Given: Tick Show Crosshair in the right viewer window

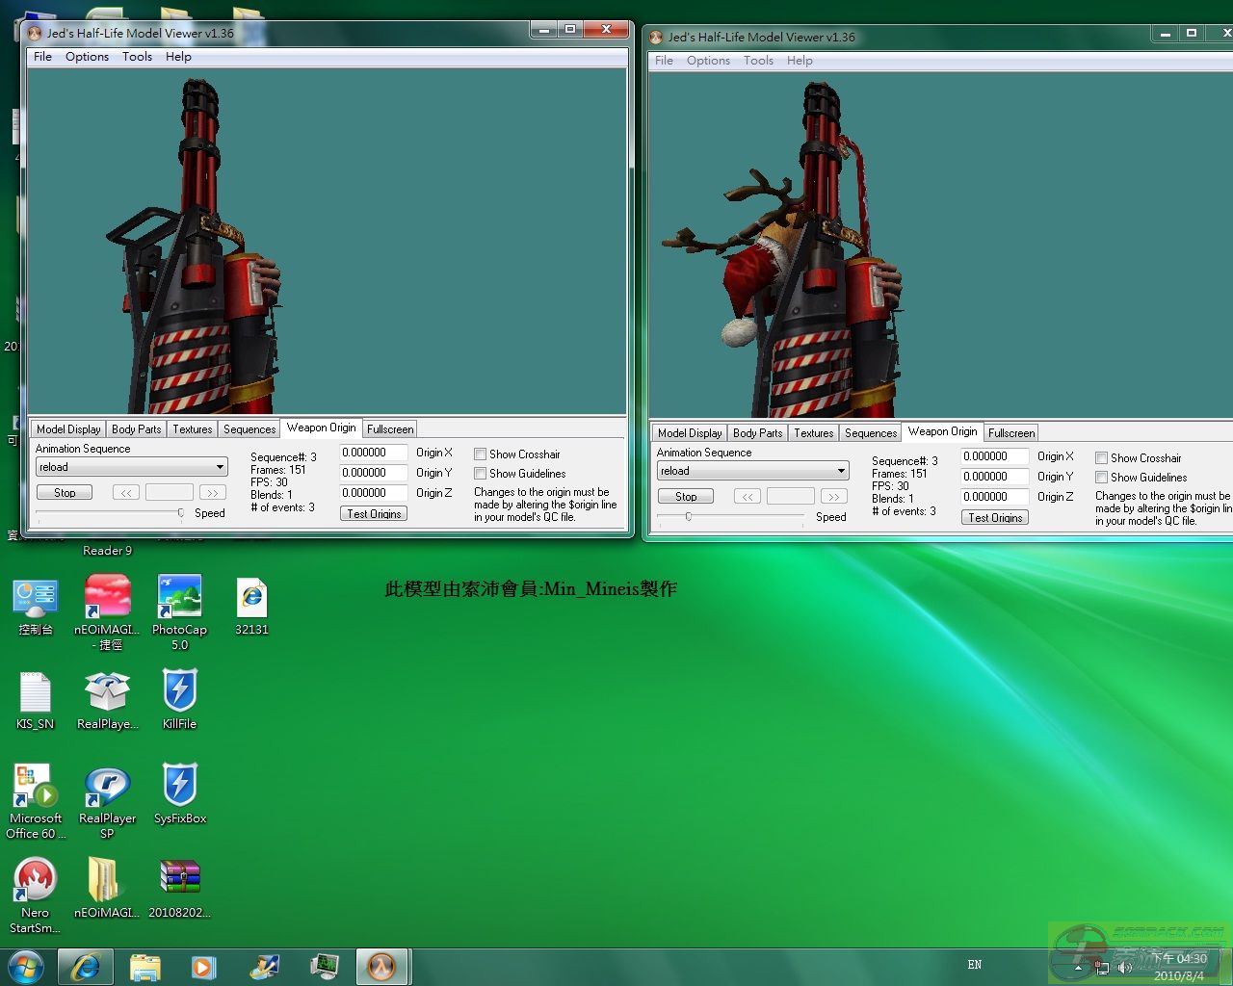Looking at the screenshot, I should click(x=1101, y=458).
